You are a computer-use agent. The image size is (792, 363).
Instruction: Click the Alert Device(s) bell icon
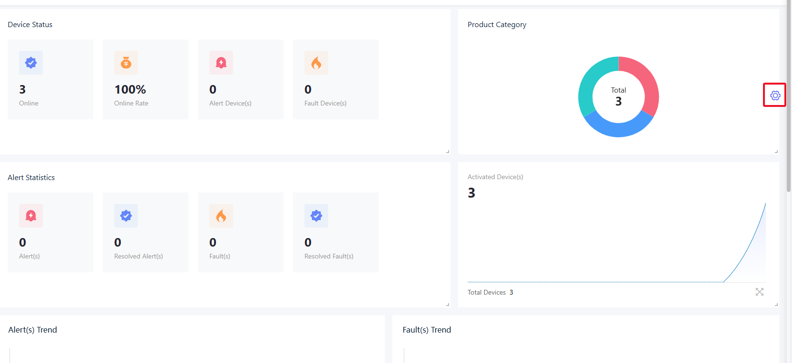[x=221, y=63]
